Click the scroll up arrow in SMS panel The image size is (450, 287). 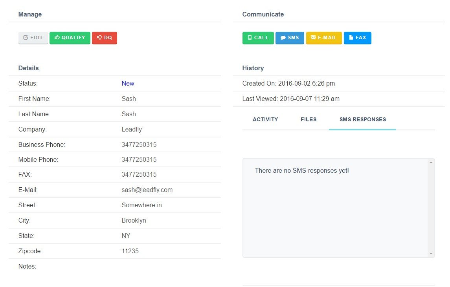431,162
